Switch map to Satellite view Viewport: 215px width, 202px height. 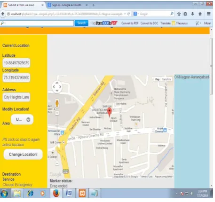tap(167, 79)
